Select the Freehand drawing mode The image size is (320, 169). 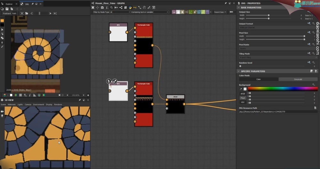[7, 13]
